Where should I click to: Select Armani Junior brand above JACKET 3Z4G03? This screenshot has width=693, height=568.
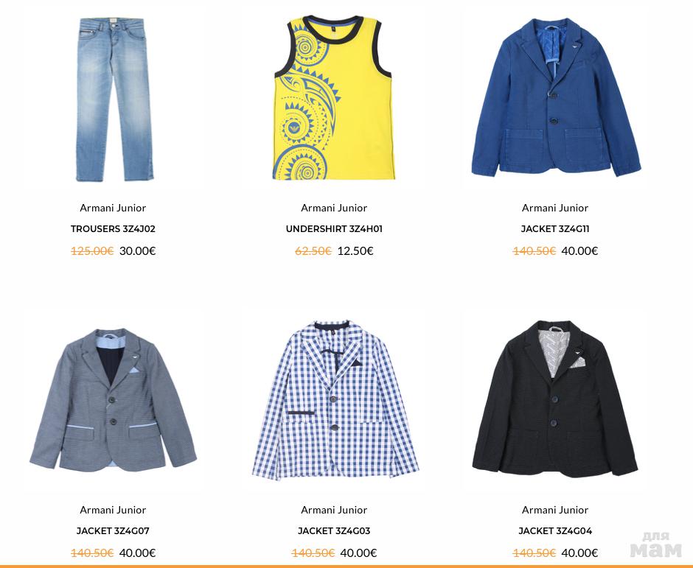tap(334, 510)
